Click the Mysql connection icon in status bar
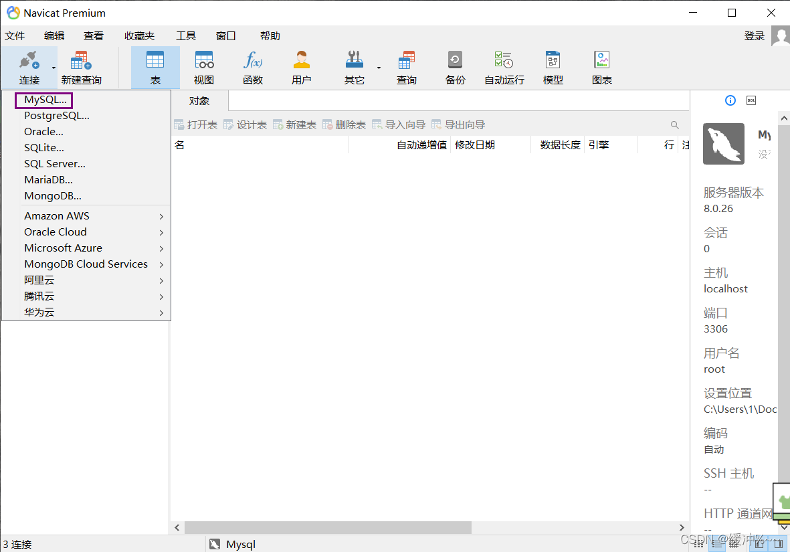This screenshot has height=552, width=790. pyautogui.click(x=215, y=545)
